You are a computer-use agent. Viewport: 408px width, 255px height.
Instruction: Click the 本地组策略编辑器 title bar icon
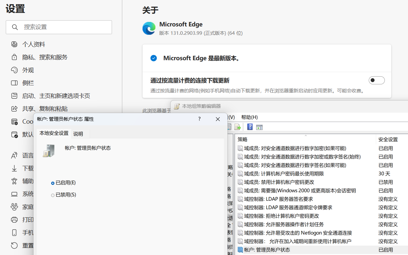[177, 106]
